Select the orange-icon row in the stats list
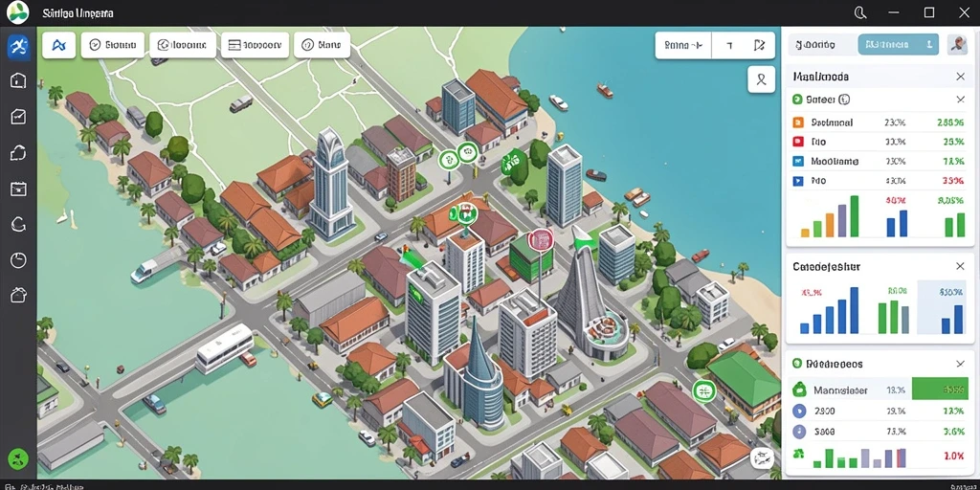Image resolution: width=980 pixels, height=490 pixels. (x=879, y=122)
